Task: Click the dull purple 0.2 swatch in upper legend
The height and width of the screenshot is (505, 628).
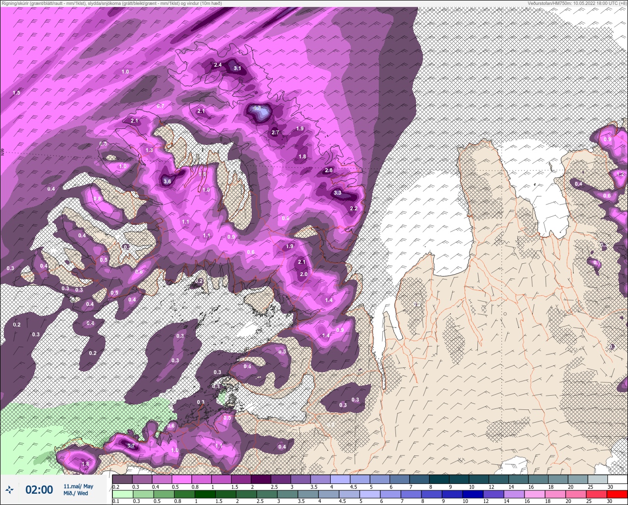Action: 122,479
